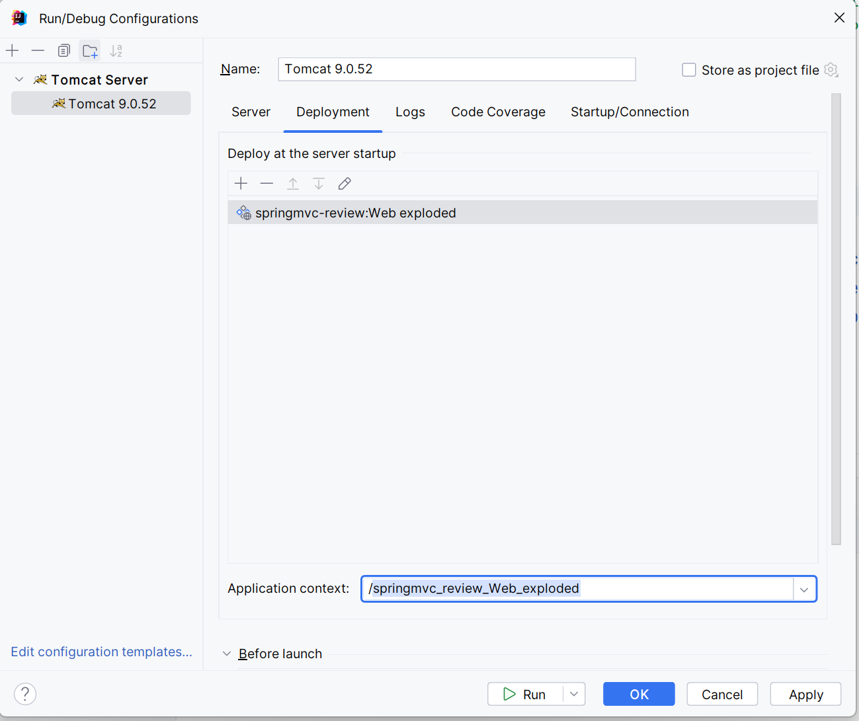
Task: Open Store as project file settings gear
Action: [831, 70]
